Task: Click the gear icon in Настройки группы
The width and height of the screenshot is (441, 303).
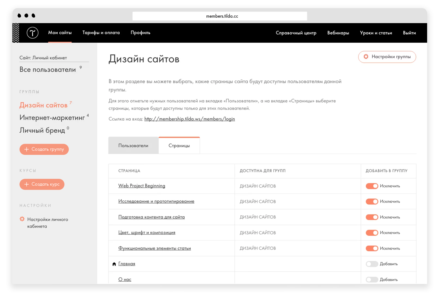Action: click(x=366, y=57)
